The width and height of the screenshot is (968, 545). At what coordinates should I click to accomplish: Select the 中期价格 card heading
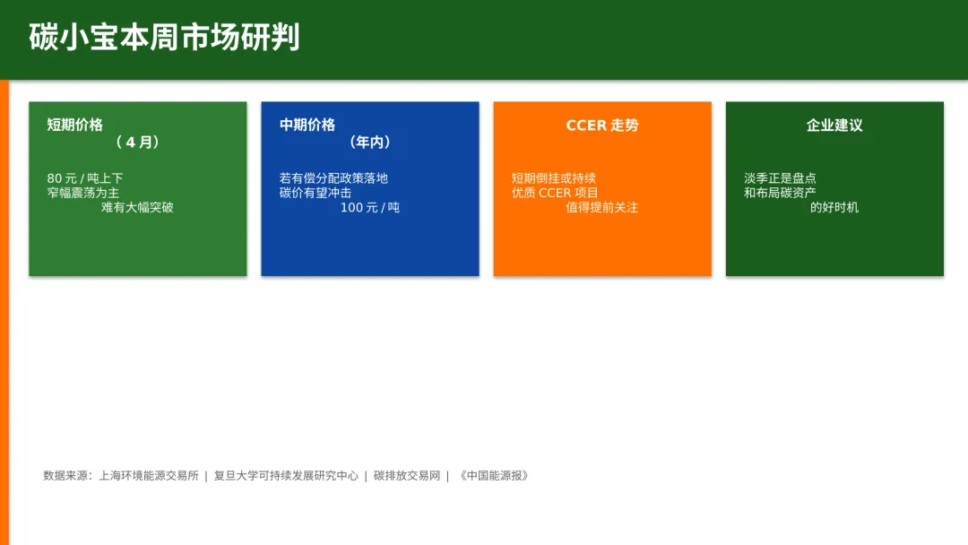[x=307, y=125]
